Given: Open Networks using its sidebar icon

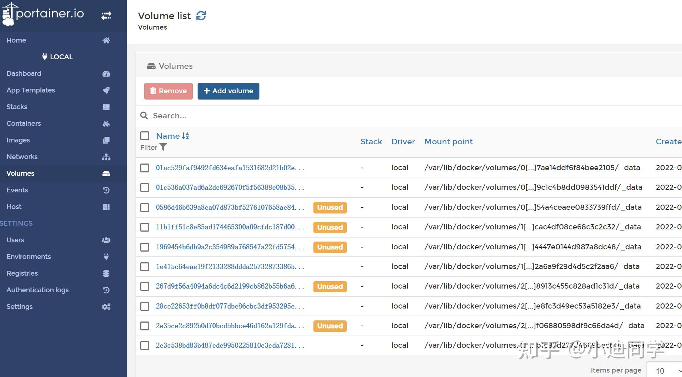Looking at the screenshot, I should tap(106, 157).
